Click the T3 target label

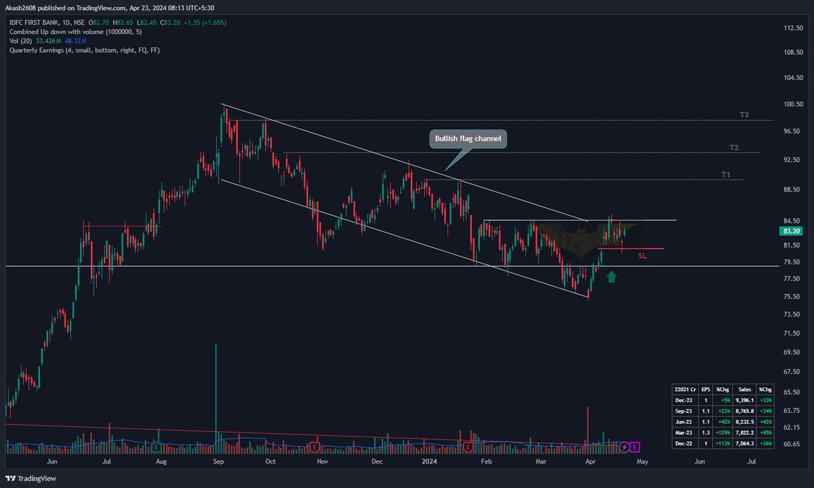tap(744, 115)
